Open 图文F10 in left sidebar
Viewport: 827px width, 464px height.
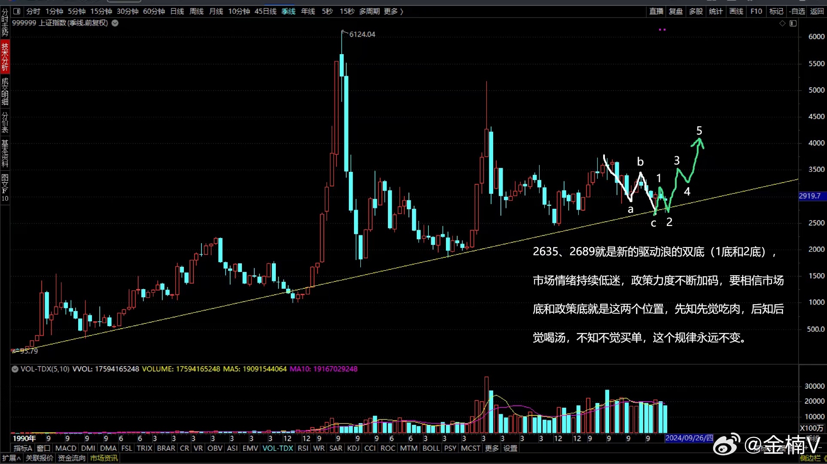[5, 187]
